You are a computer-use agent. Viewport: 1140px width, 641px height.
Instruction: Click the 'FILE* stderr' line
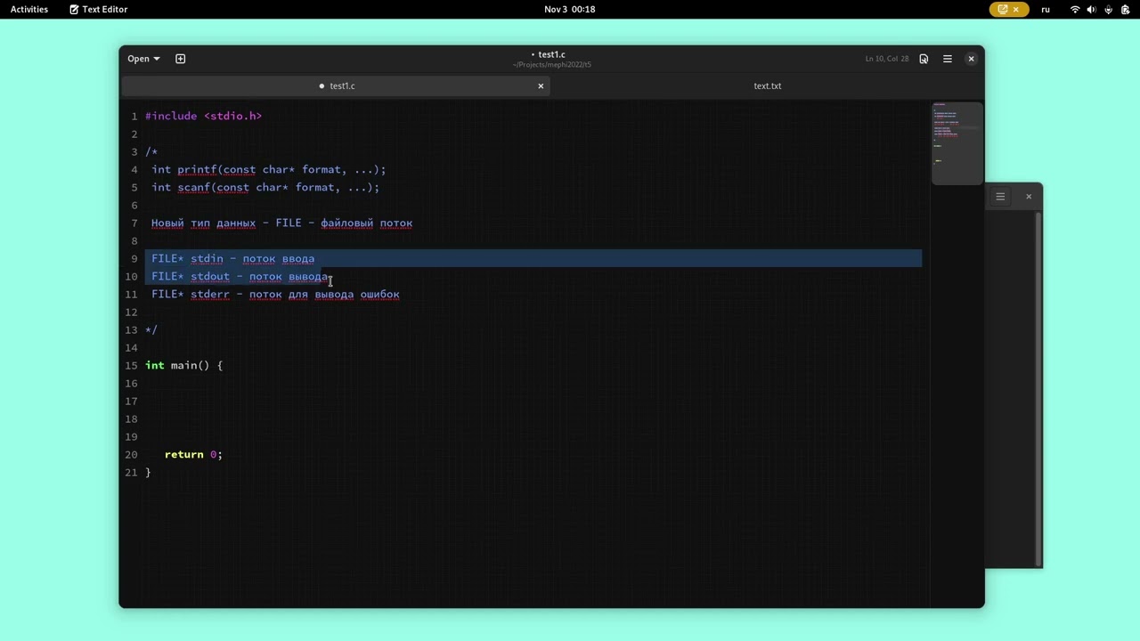coord(275,294)
